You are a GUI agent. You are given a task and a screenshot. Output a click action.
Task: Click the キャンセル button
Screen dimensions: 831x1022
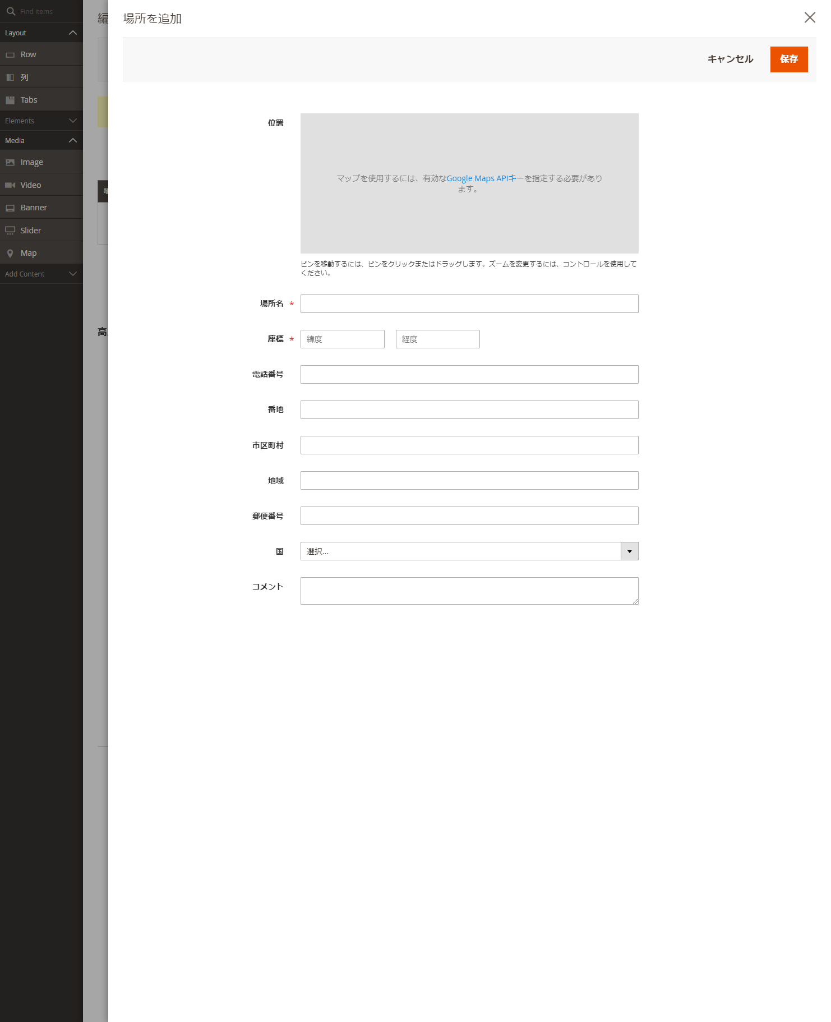730,59
